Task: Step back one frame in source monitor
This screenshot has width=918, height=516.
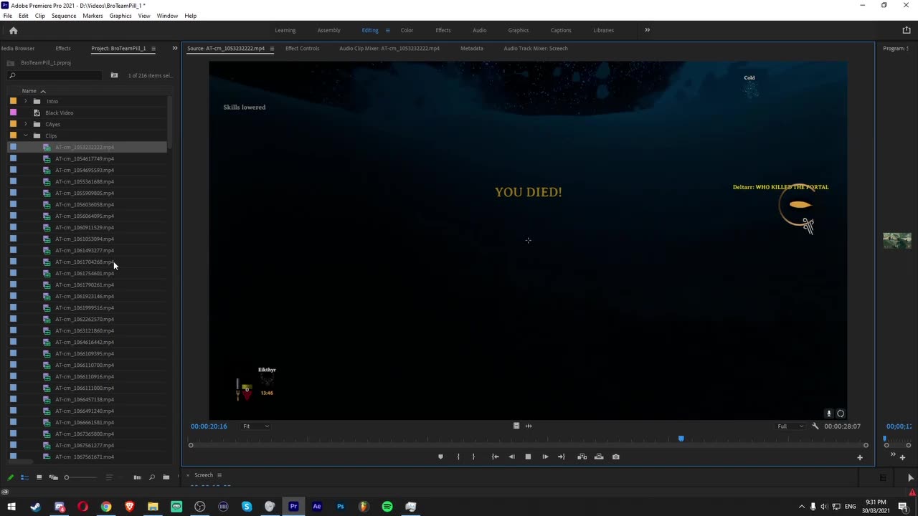Action: 511,457
